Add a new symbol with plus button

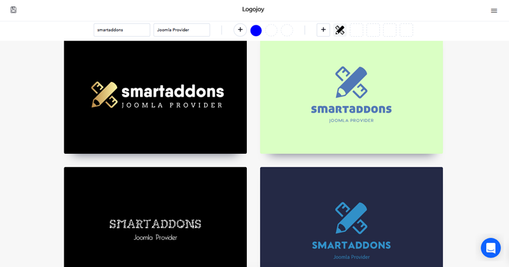coord(323,30)
